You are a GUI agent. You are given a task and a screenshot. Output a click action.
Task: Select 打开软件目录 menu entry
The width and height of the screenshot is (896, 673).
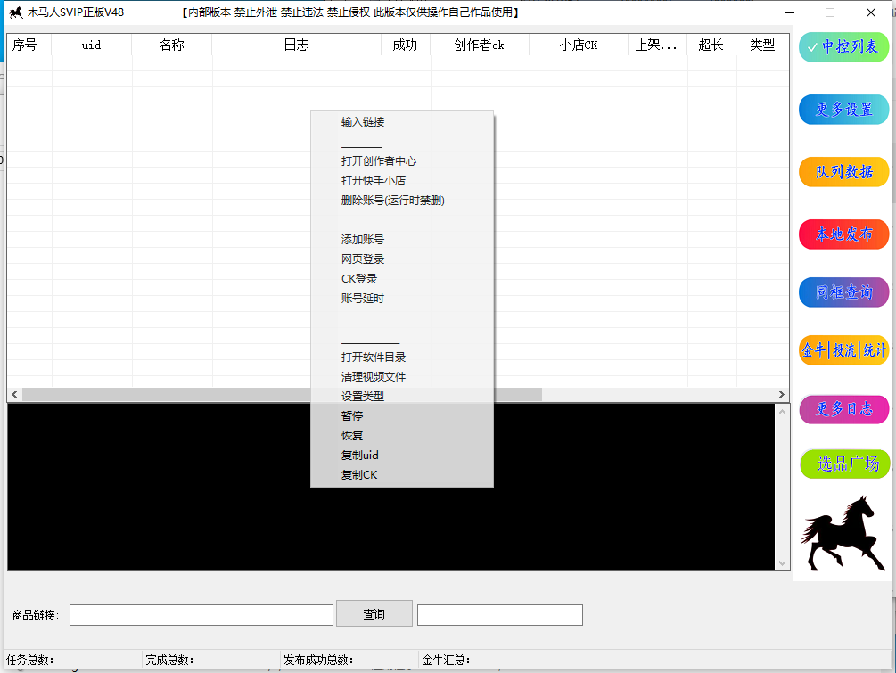pyautogui.click(x=402, y=357)
